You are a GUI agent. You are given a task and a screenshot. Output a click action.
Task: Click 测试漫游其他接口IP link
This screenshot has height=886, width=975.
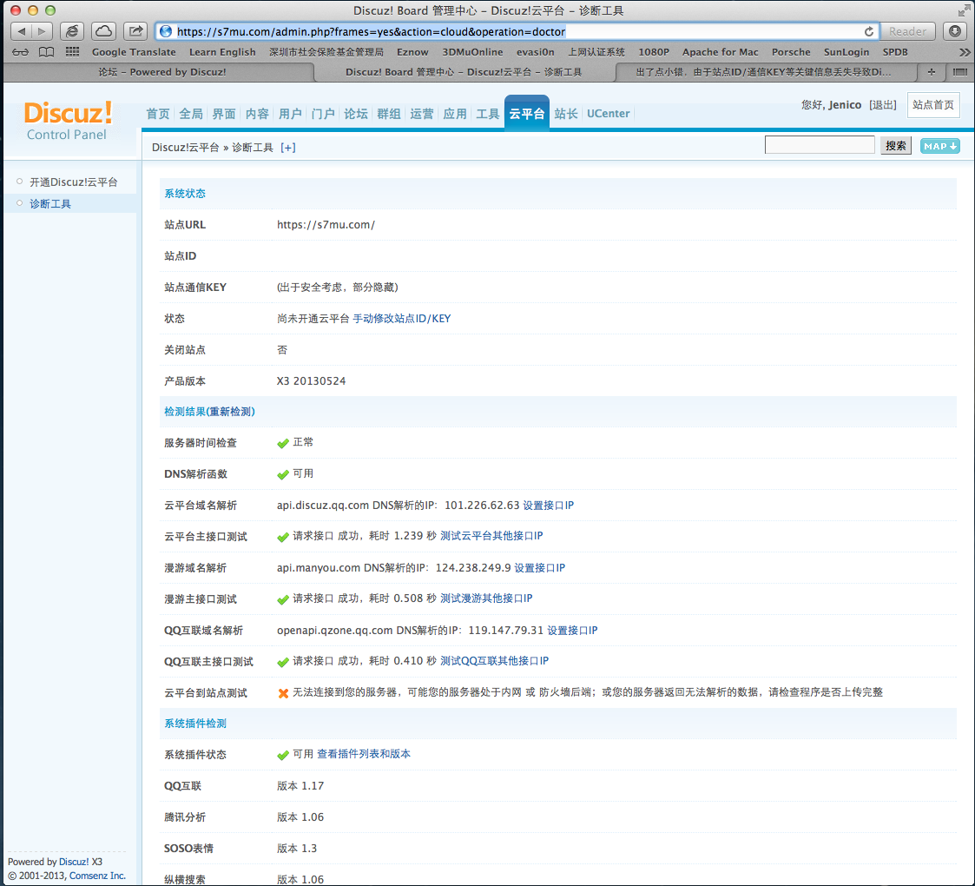(x=486, y=598)
